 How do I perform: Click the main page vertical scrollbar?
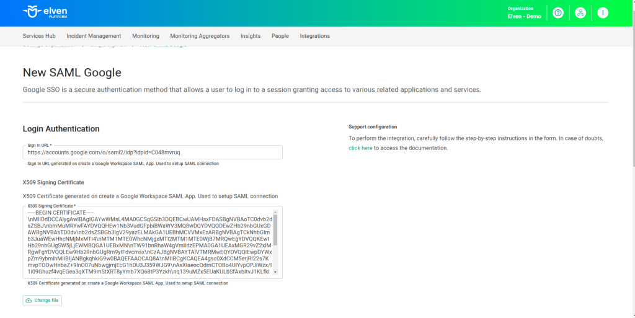[x=631, y=124]
